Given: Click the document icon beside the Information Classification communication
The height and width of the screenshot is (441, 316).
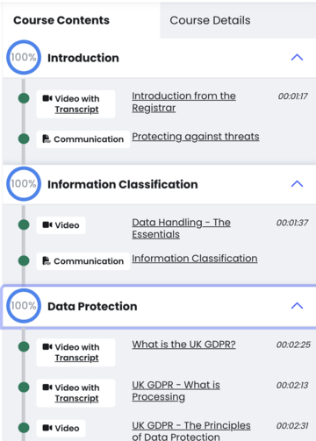Looking at the screenshot, I should 47,260.
